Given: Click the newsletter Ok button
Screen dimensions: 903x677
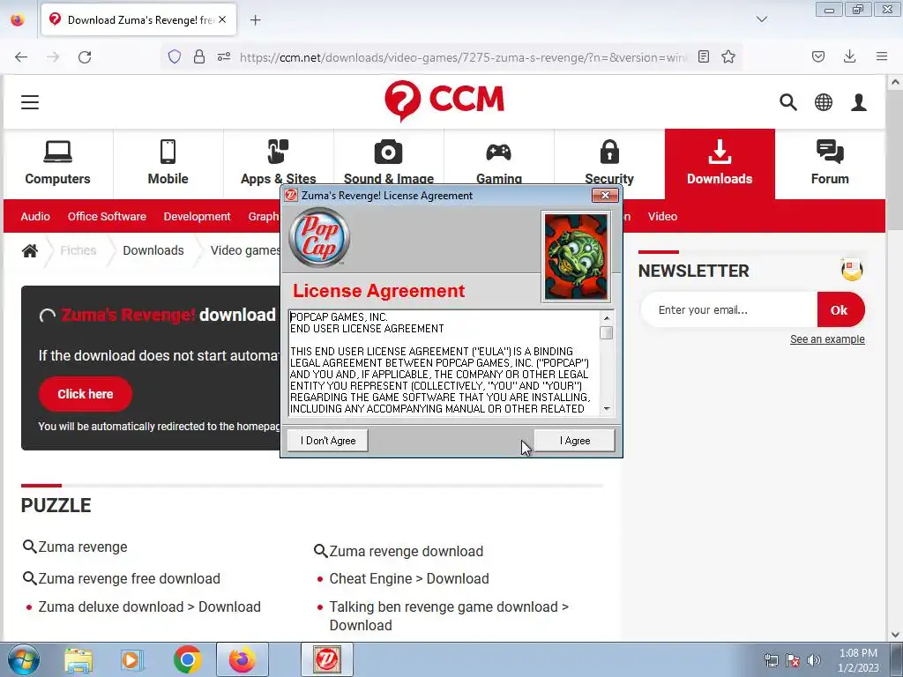Looking at the screenshot, I should click(840, 309).
